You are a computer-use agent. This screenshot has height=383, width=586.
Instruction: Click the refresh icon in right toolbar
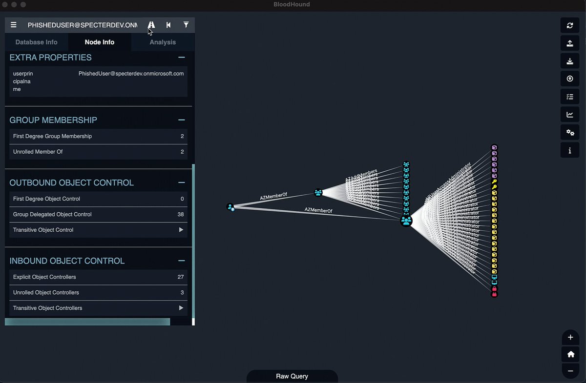pos(570,26)
